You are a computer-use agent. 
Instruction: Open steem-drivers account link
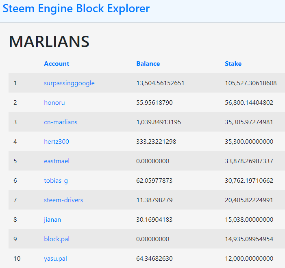click(63, 200)
